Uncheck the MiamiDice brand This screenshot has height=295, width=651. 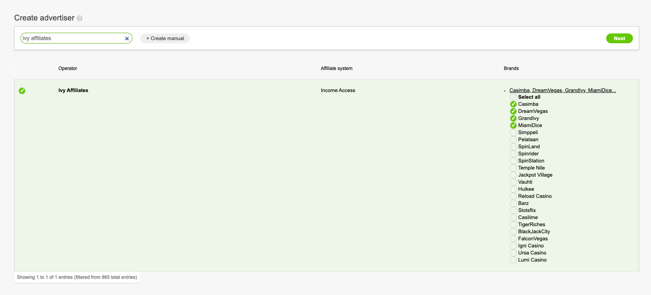(513, 125)
